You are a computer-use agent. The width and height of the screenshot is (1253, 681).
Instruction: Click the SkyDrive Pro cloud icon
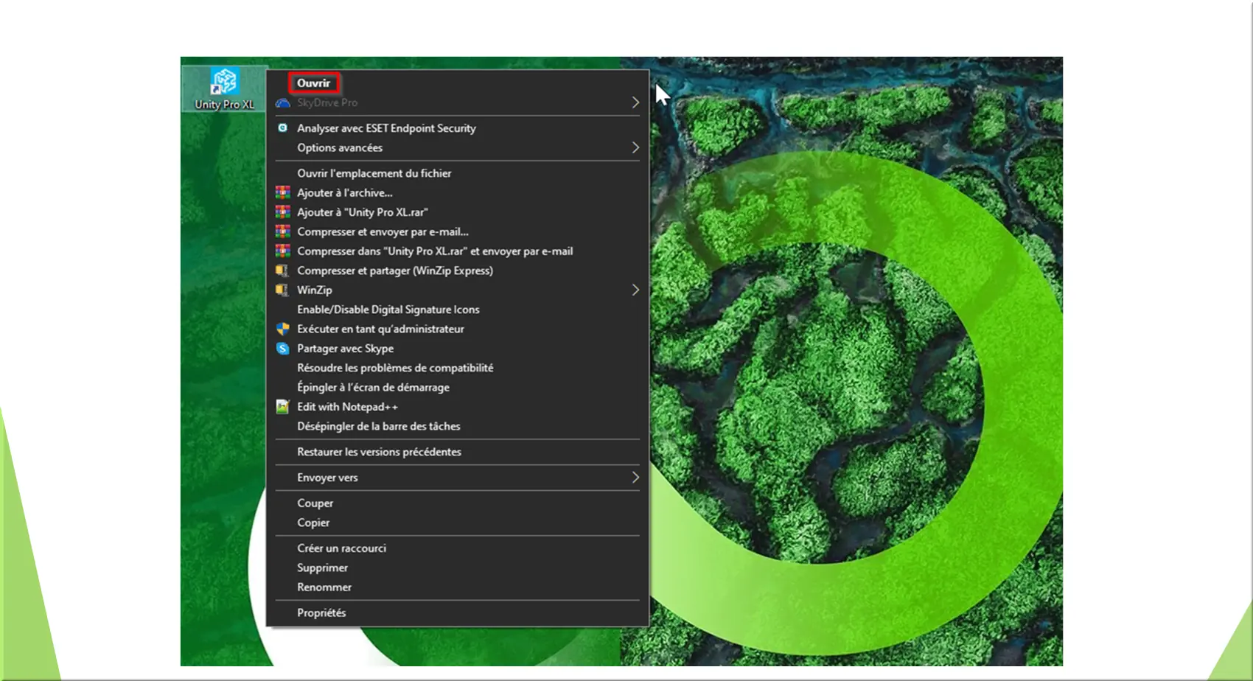click(282, 103)
